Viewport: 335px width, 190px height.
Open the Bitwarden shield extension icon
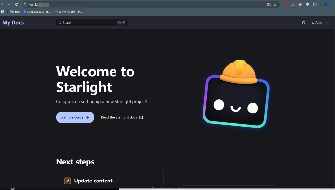[307, 4]
